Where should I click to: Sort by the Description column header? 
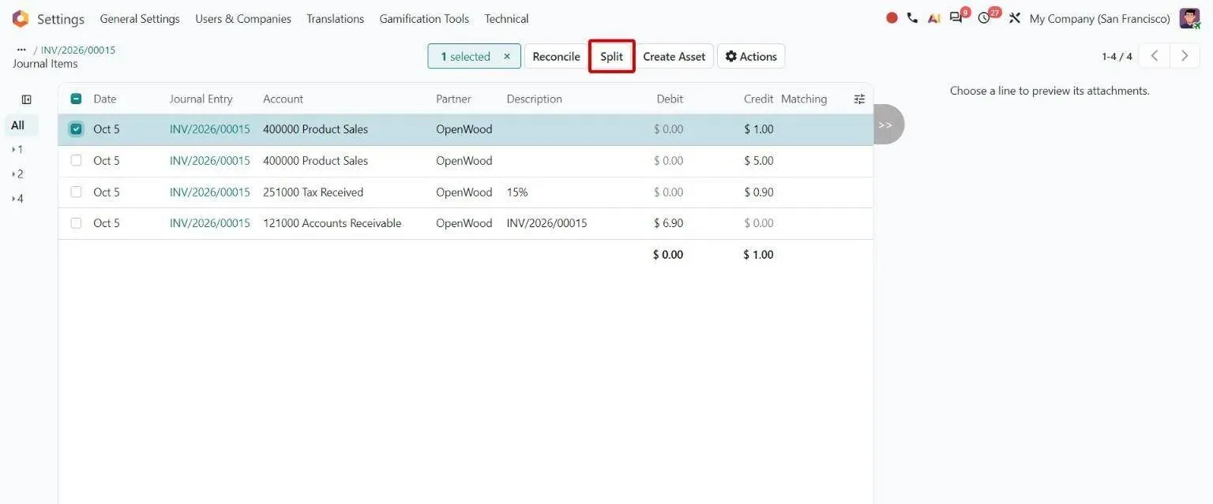click(535, 99)
